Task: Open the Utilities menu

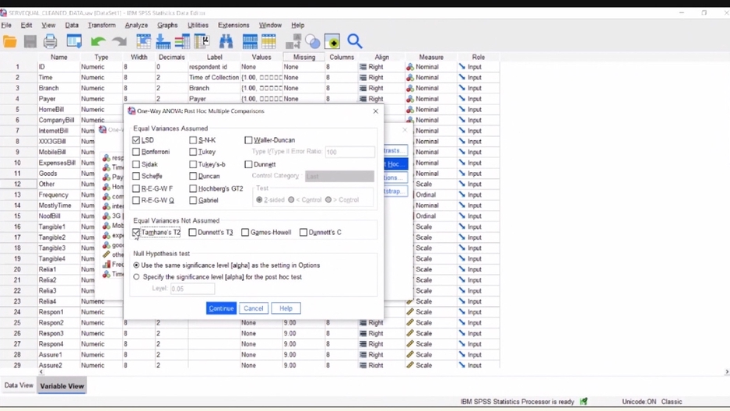Action: [x=198, y=25]
